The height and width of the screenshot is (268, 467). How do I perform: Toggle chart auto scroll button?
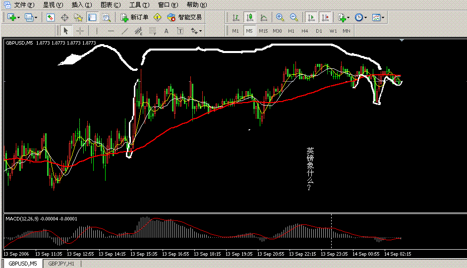(x=312, y=17)
